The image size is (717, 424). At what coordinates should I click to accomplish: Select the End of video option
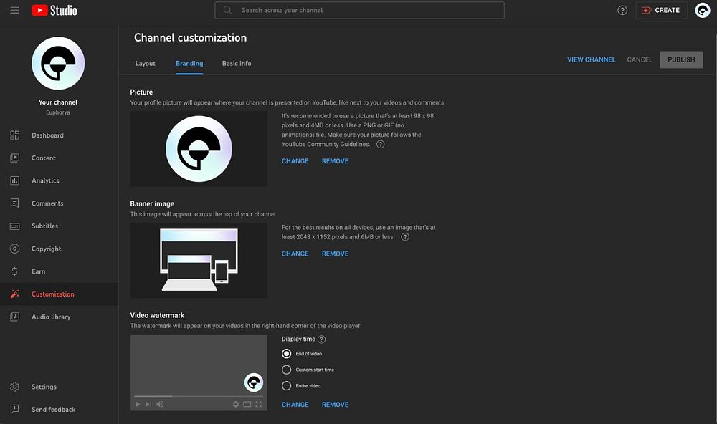coord(287,354)
